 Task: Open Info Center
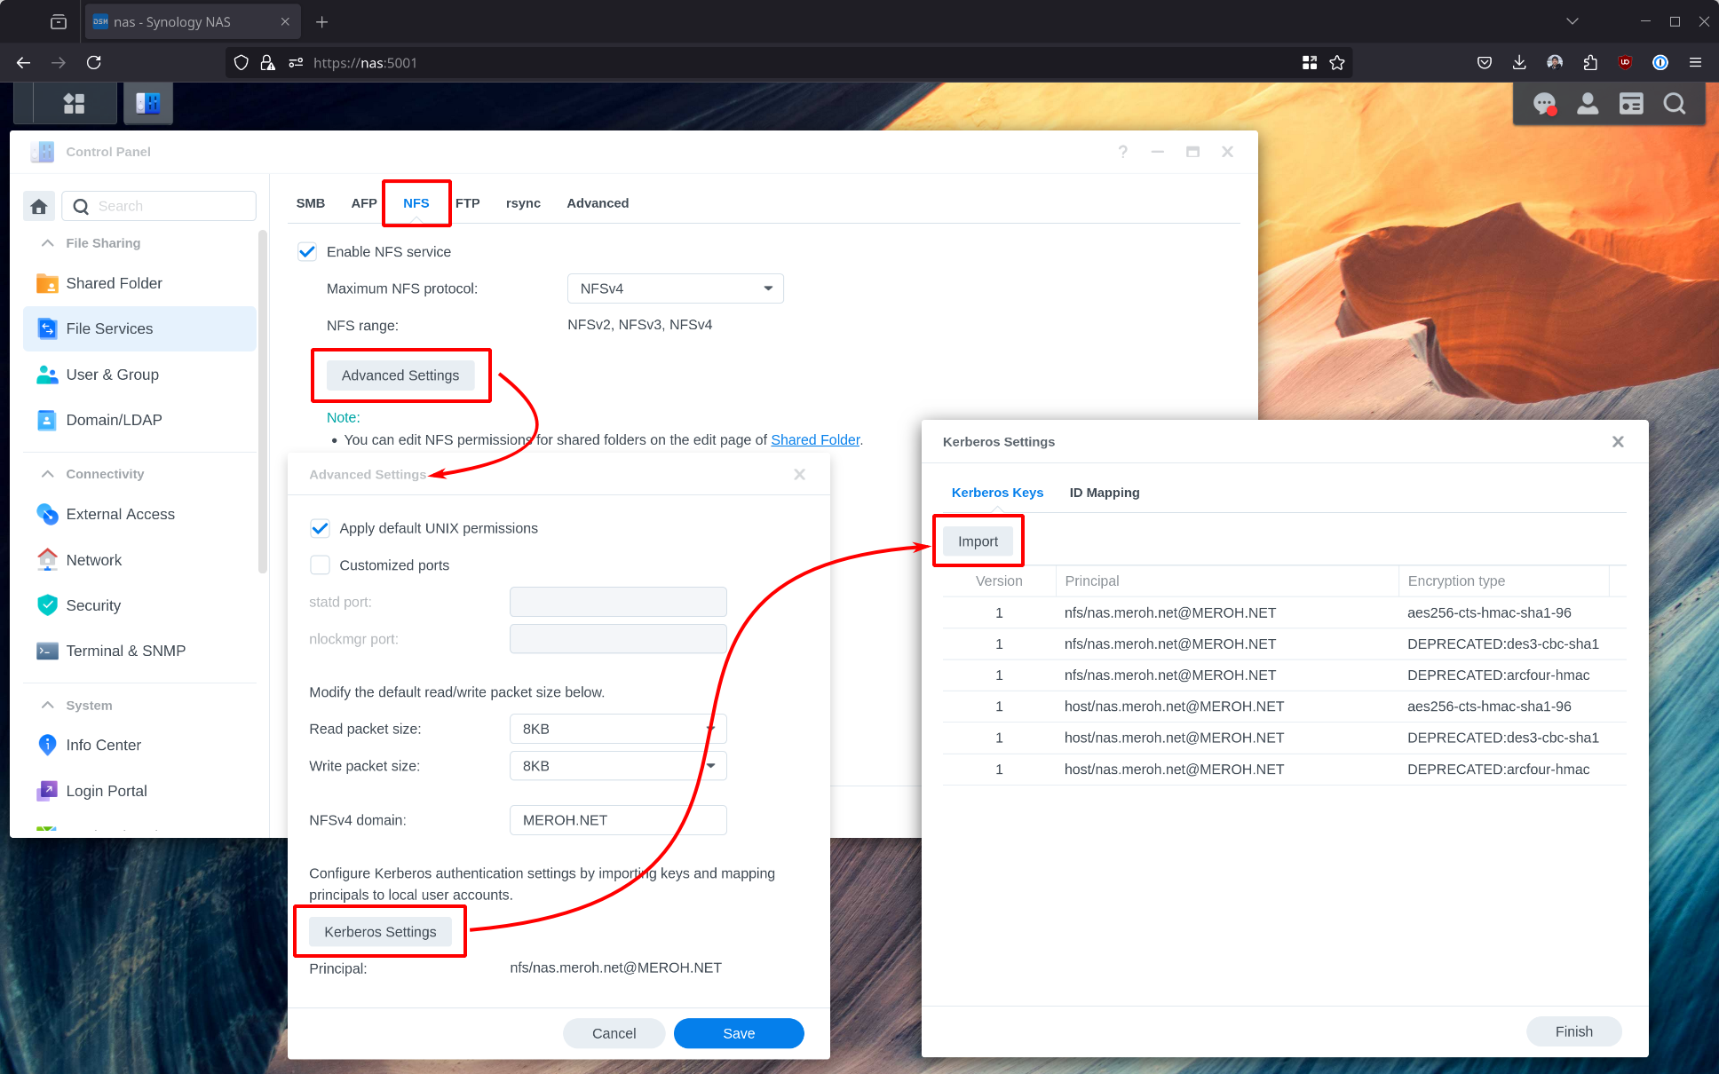click(x=103, y=745)
